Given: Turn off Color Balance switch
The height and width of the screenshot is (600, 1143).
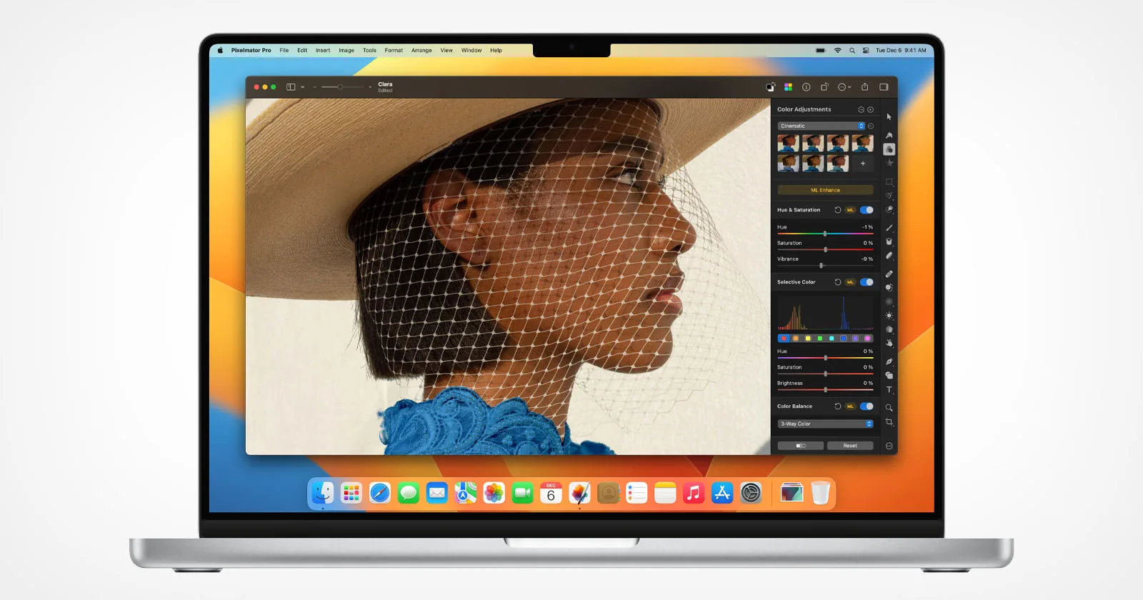Looking at the screenshot, I should pos(867,406).
